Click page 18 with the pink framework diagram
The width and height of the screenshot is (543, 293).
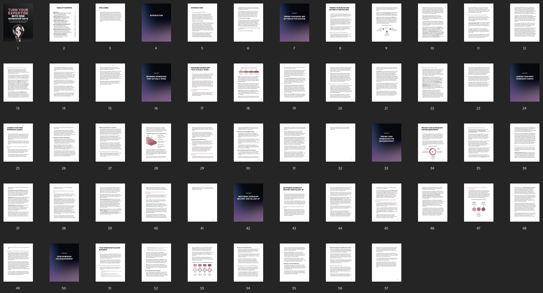click(248, 83)
